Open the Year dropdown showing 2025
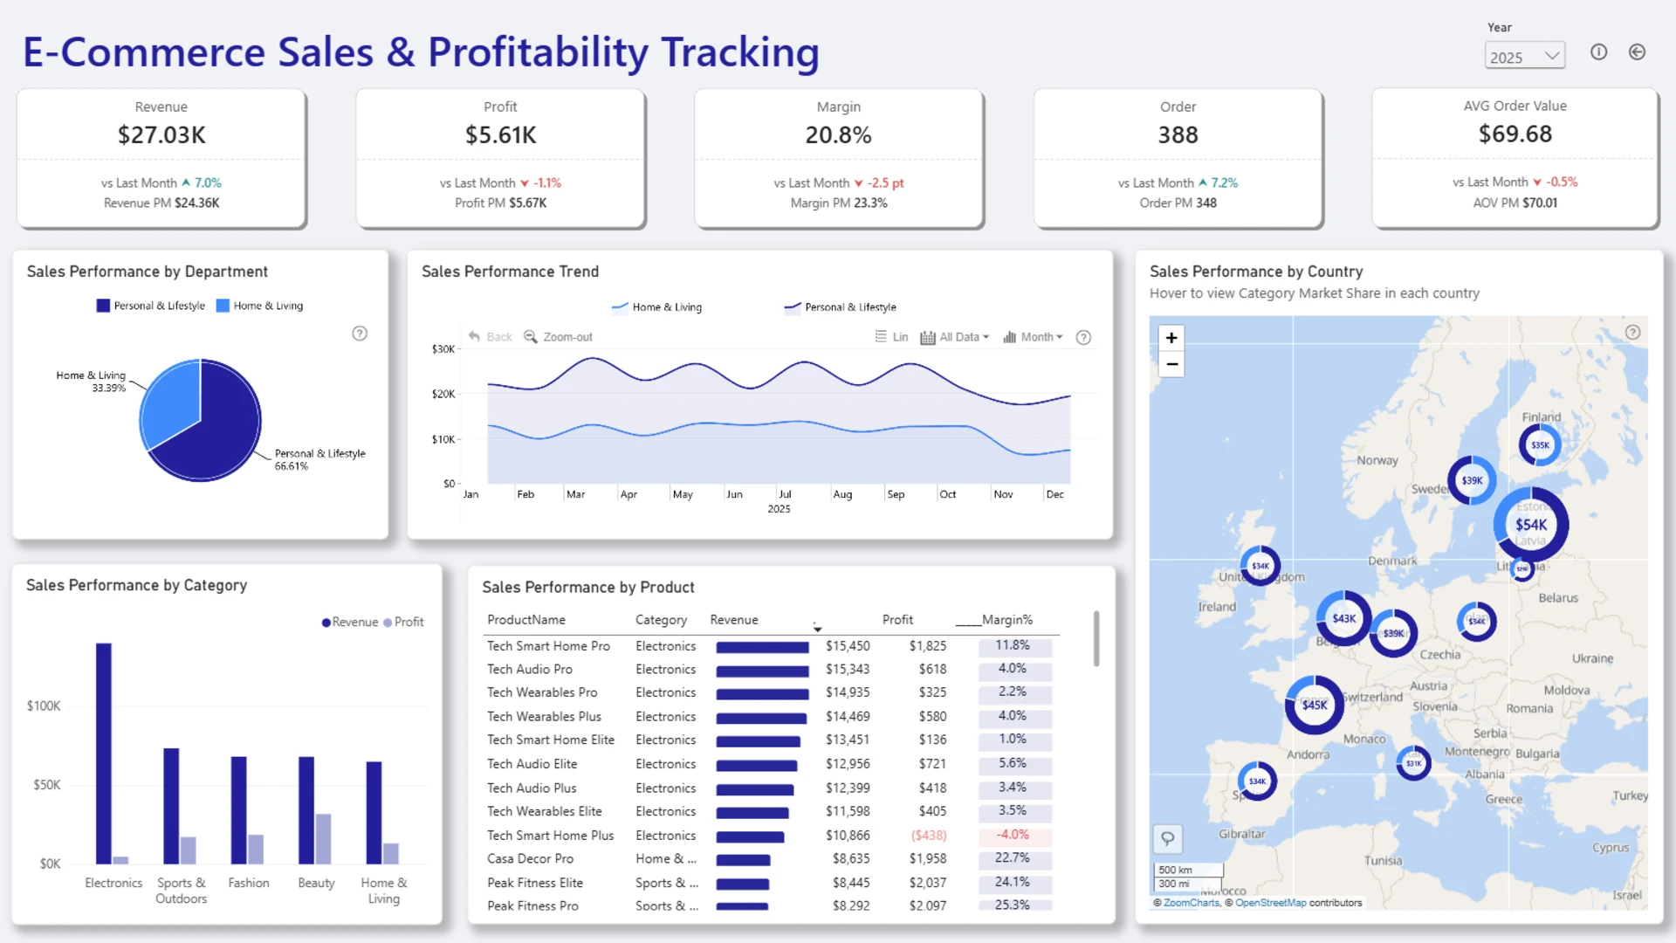The height and width of the screenshot is (943, 1676). coord(1524,56)
